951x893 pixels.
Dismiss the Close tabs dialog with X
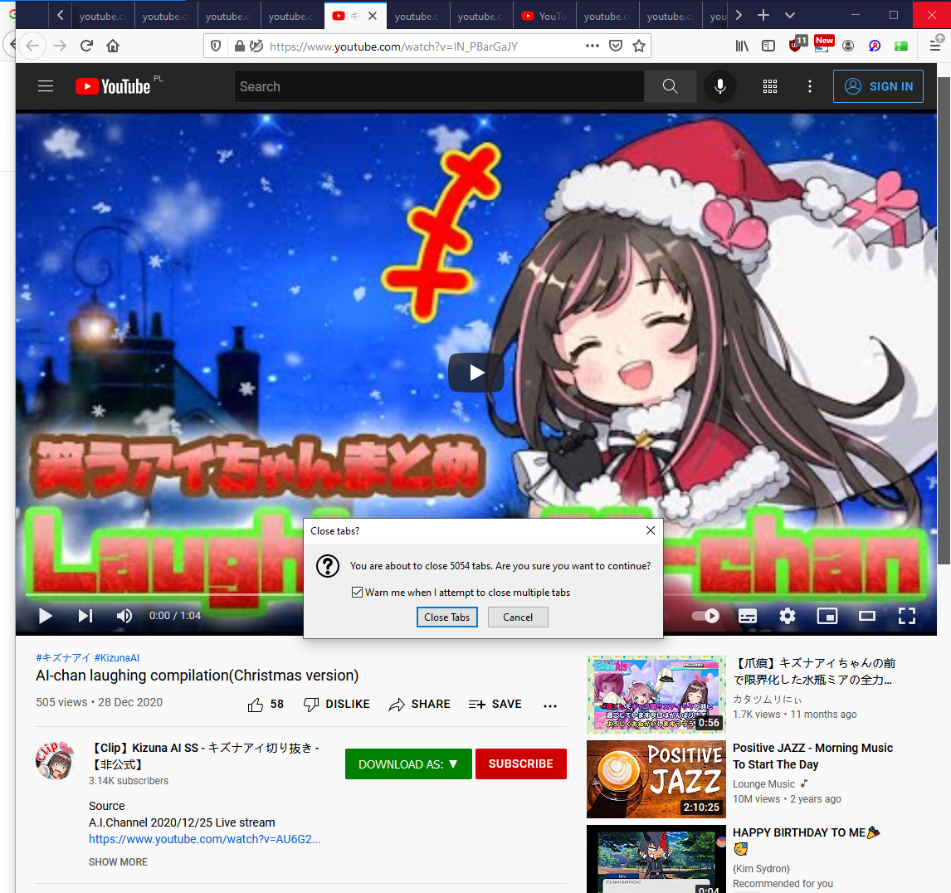tap(650, 531)
